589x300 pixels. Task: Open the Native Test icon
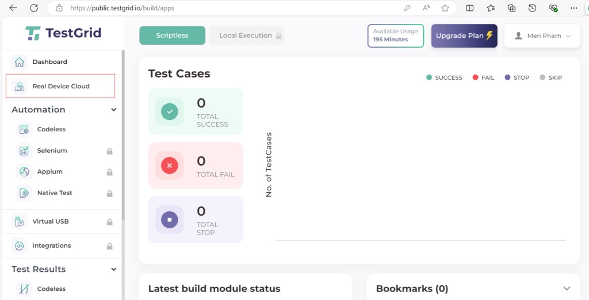click(24, 193)
